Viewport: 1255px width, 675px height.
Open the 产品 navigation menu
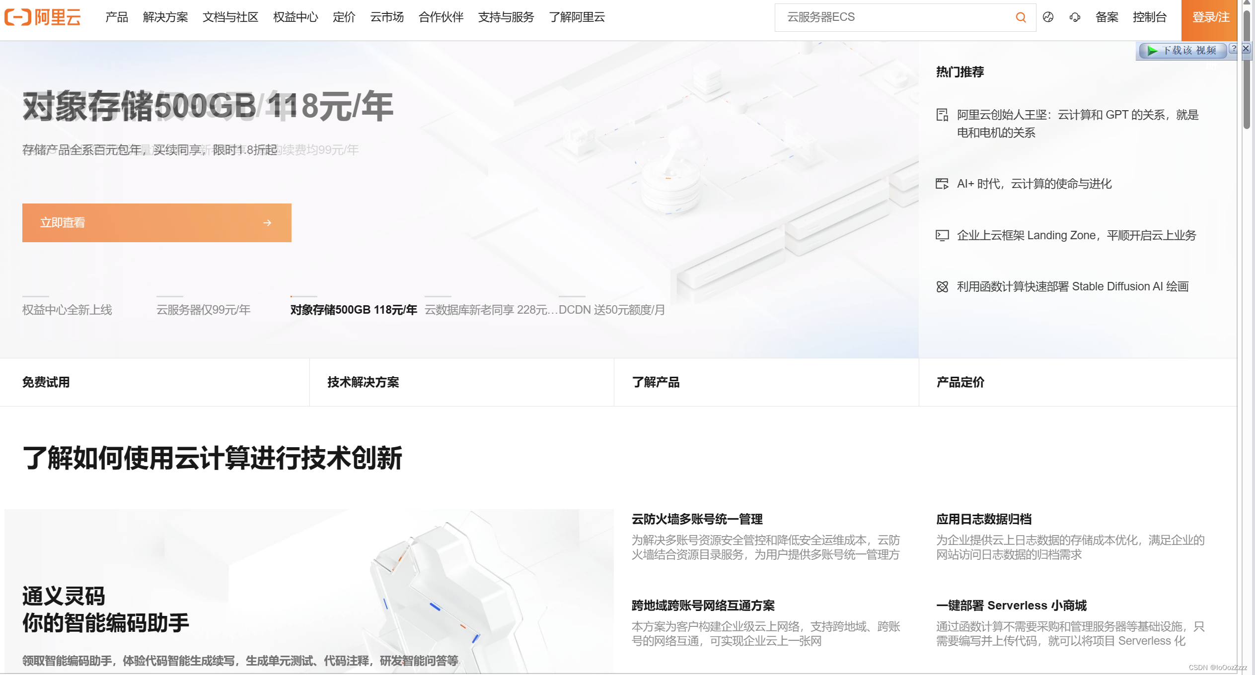point(117,17)
